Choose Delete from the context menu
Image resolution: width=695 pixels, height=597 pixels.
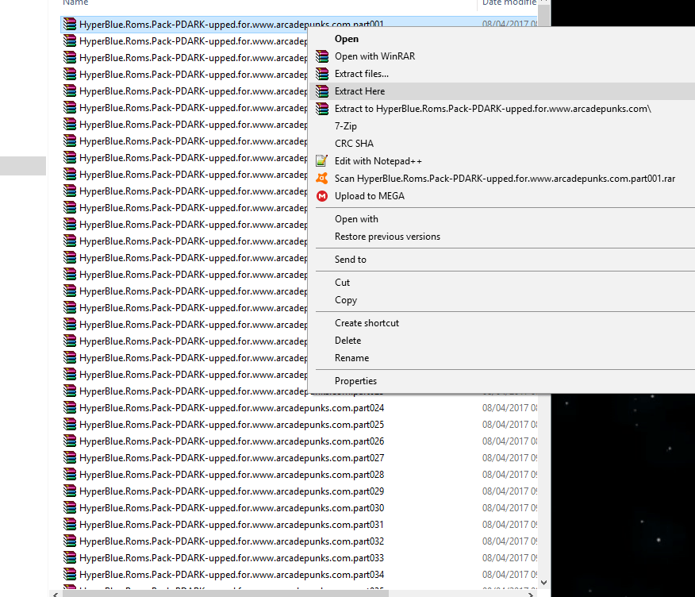click(x=501, y=341)
